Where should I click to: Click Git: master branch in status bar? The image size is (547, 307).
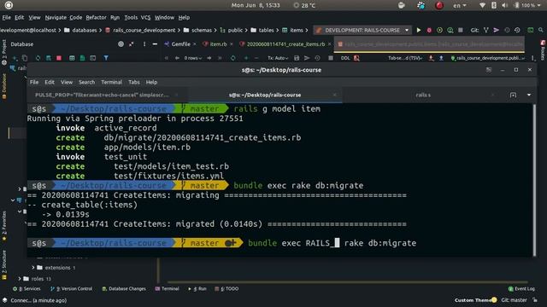(514, 300)
